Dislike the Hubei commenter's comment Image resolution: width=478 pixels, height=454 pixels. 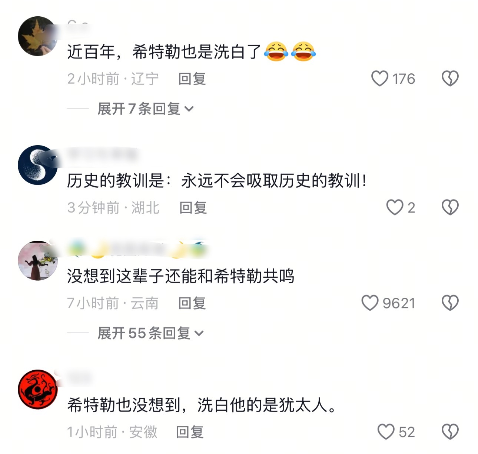tap(450, 207)
